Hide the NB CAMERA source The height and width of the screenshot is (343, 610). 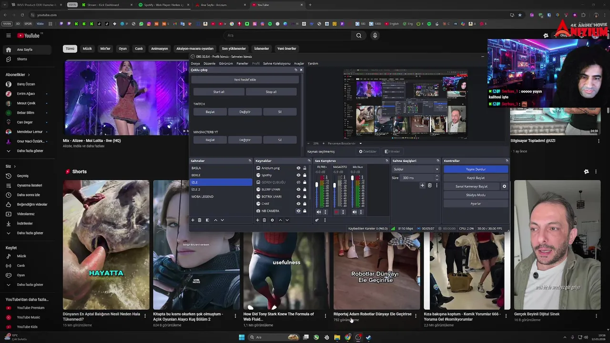click(x=298, y=211)
